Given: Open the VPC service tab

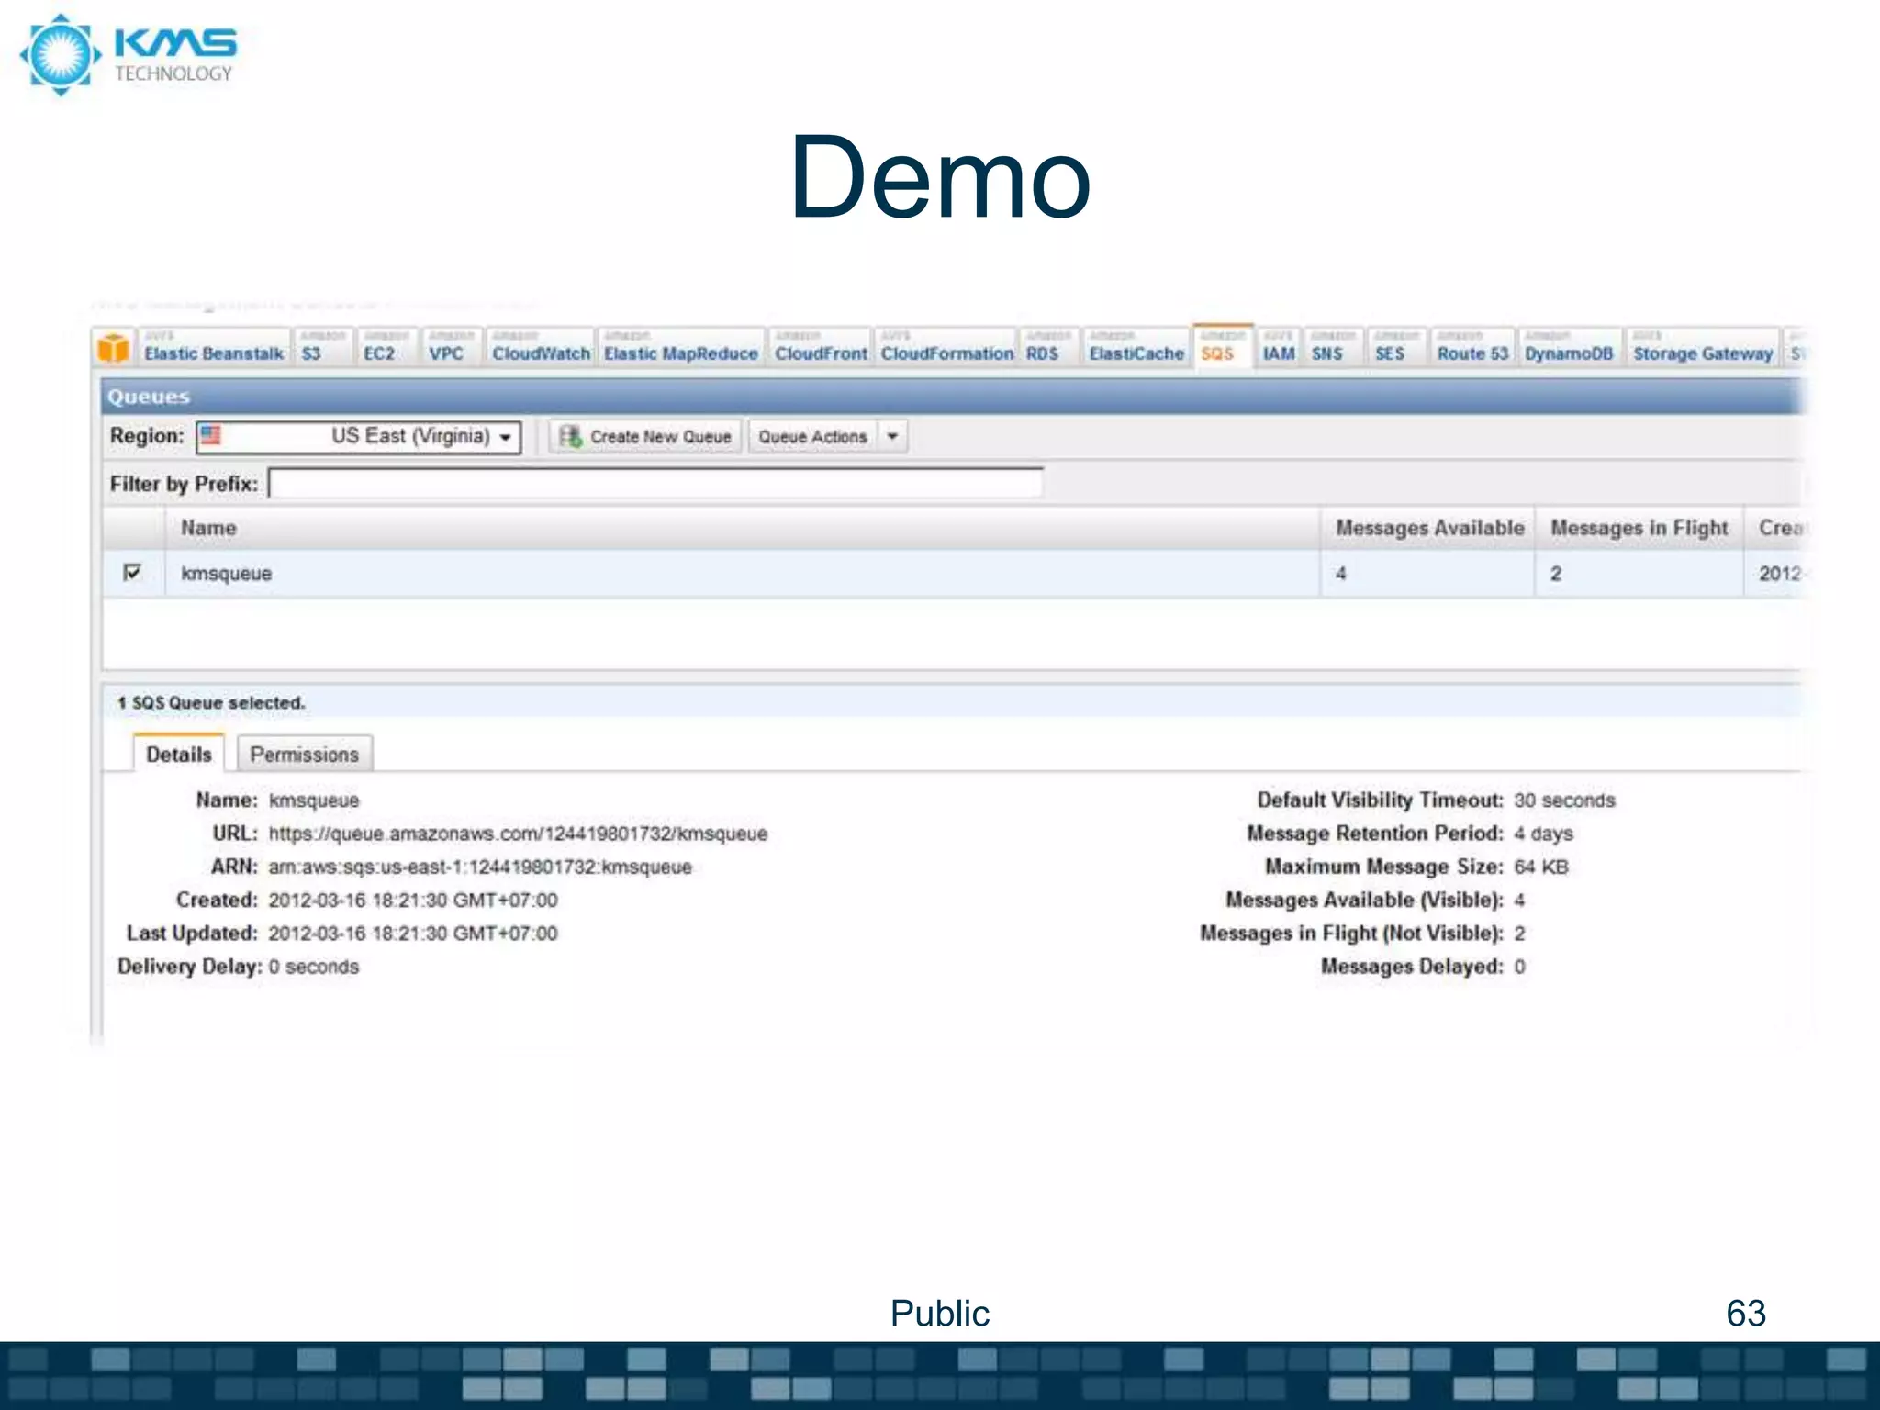Looking at the screenshot, I should [x=452, y=349].
